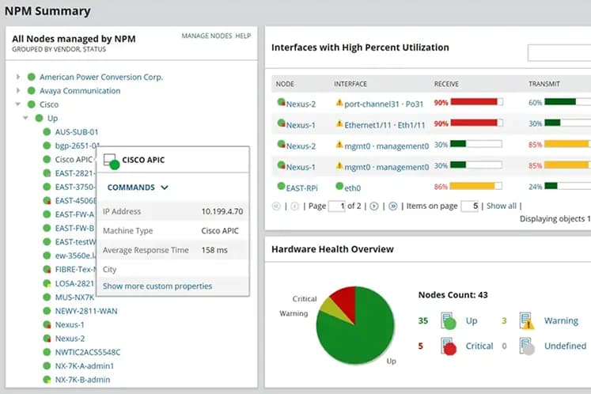Click port-channel31 receive 90% red bar
591x394 pixels.
(x=474, y=102)
